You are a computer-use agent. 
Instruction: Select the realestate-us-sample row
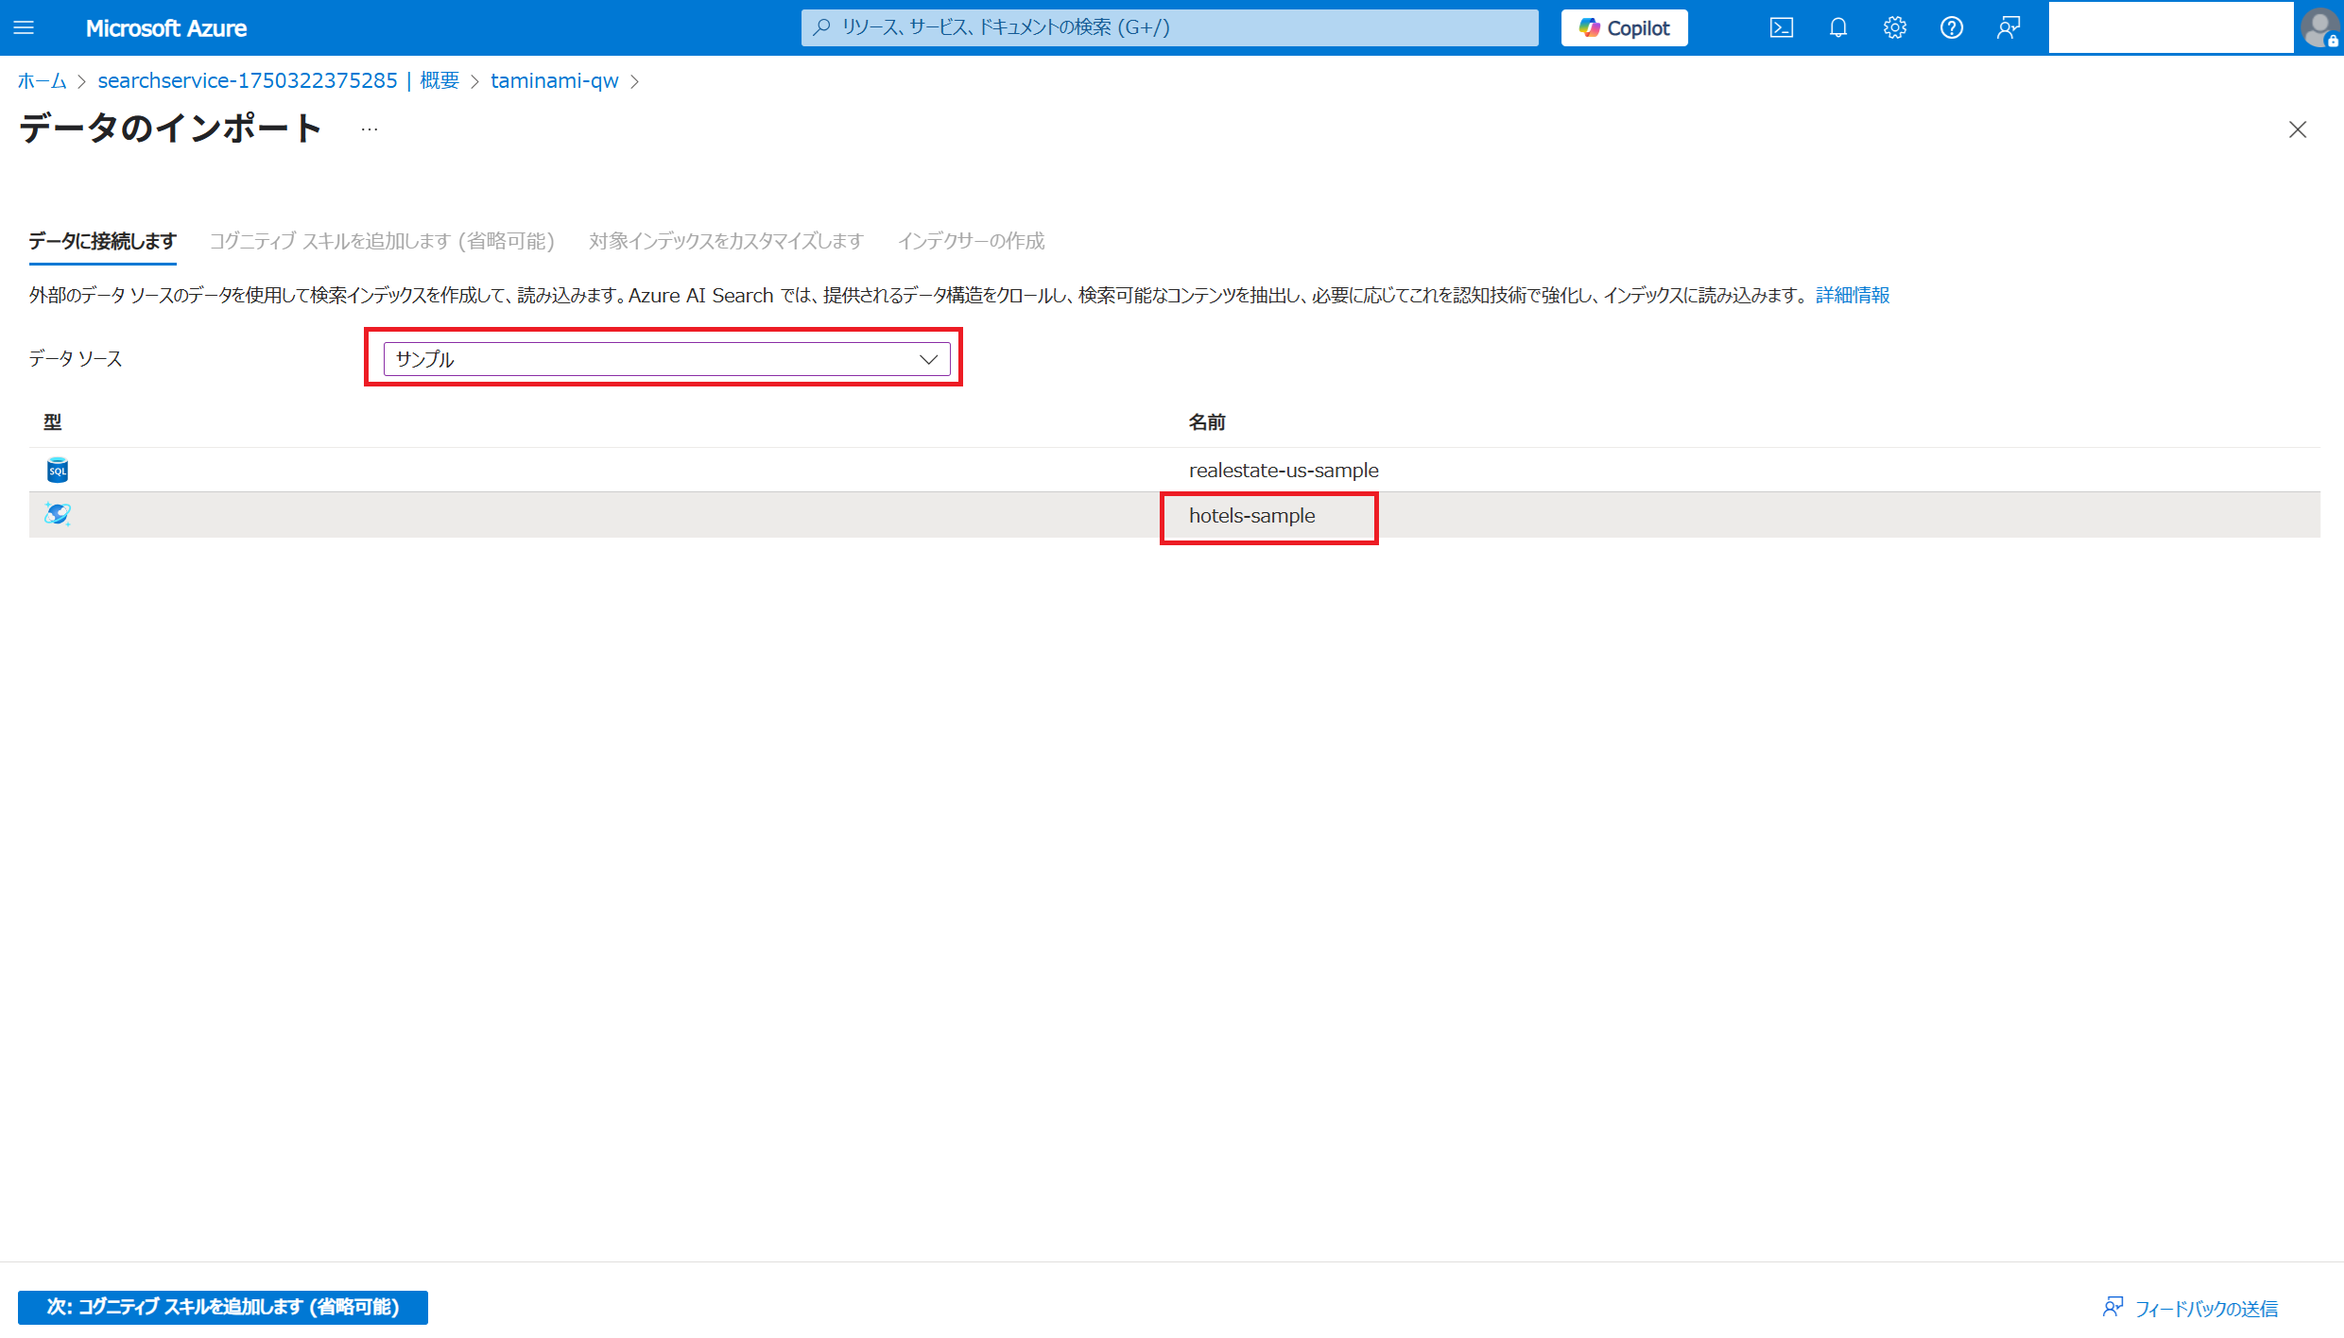click(1283, 470)
